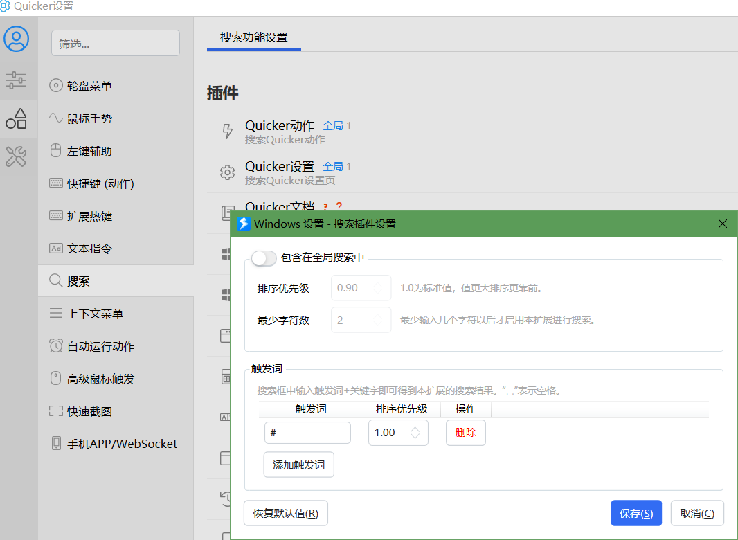738x540 pixels.
Task: Click the Quicker logo in the dialog title bar
Action: tap(244, 224)
